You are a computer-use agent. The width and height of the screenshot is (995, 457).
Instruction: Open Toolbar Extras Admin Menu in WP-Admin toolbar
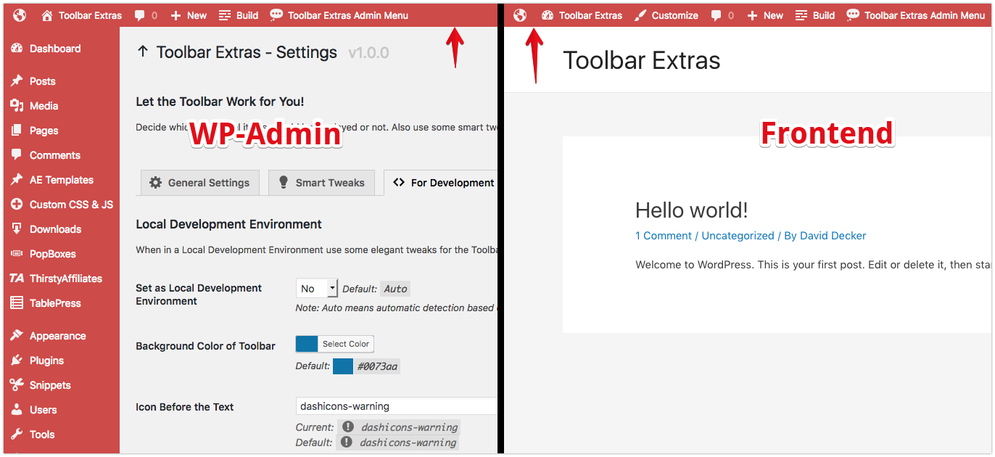click(x=339, y=15)
